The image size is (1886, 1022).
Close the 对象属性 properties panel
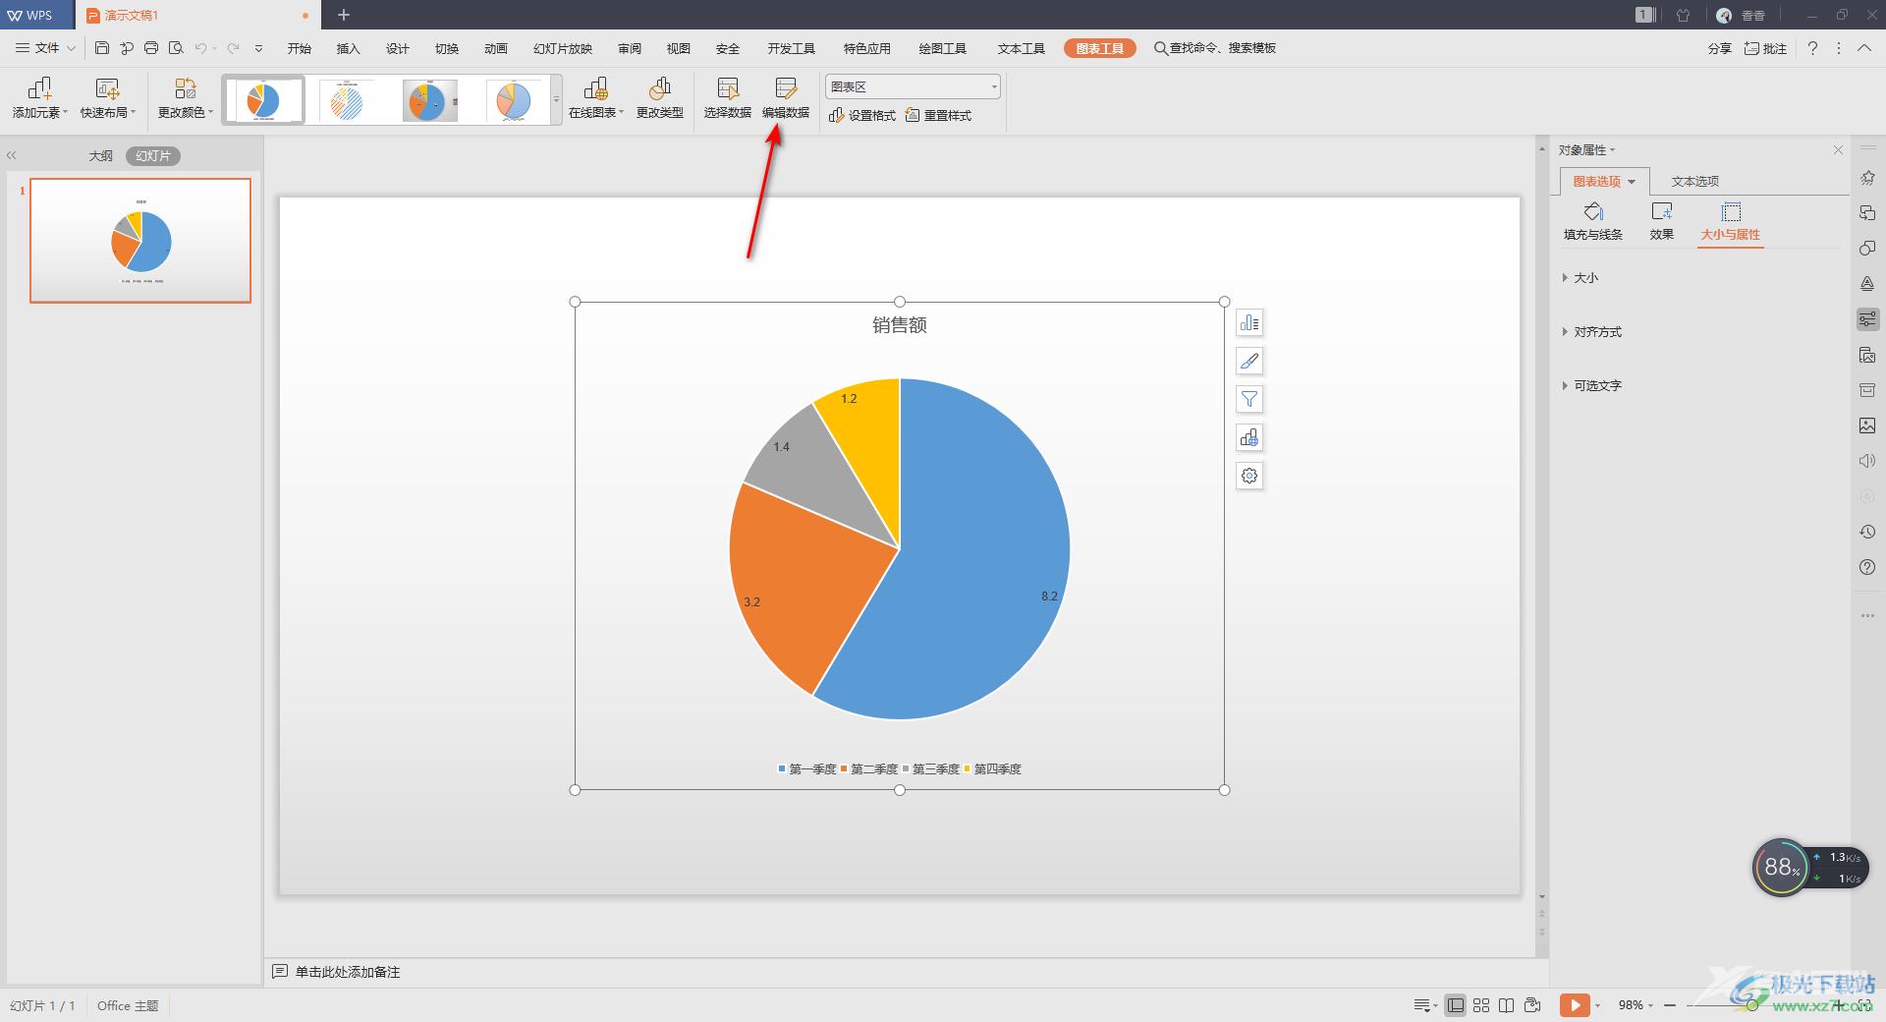[1838, 149]
